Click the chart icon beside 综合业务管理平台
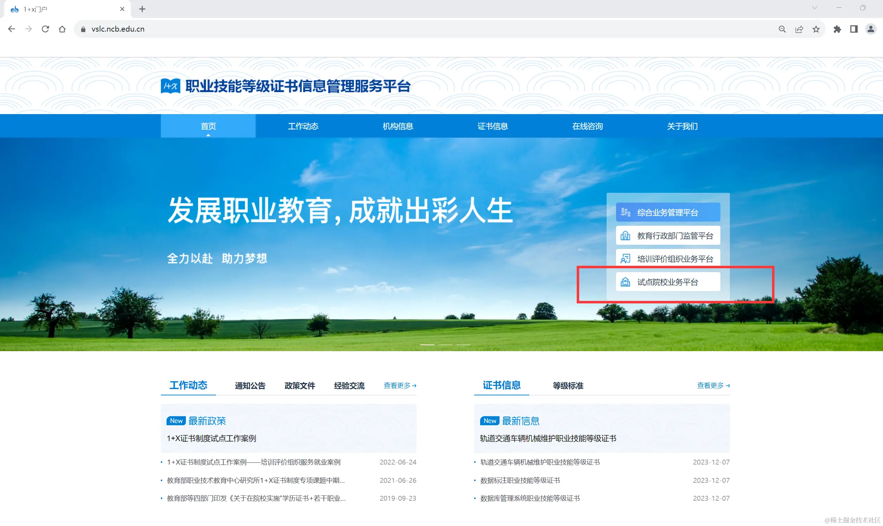Screen dimensions: 883x526 point(625,212)
